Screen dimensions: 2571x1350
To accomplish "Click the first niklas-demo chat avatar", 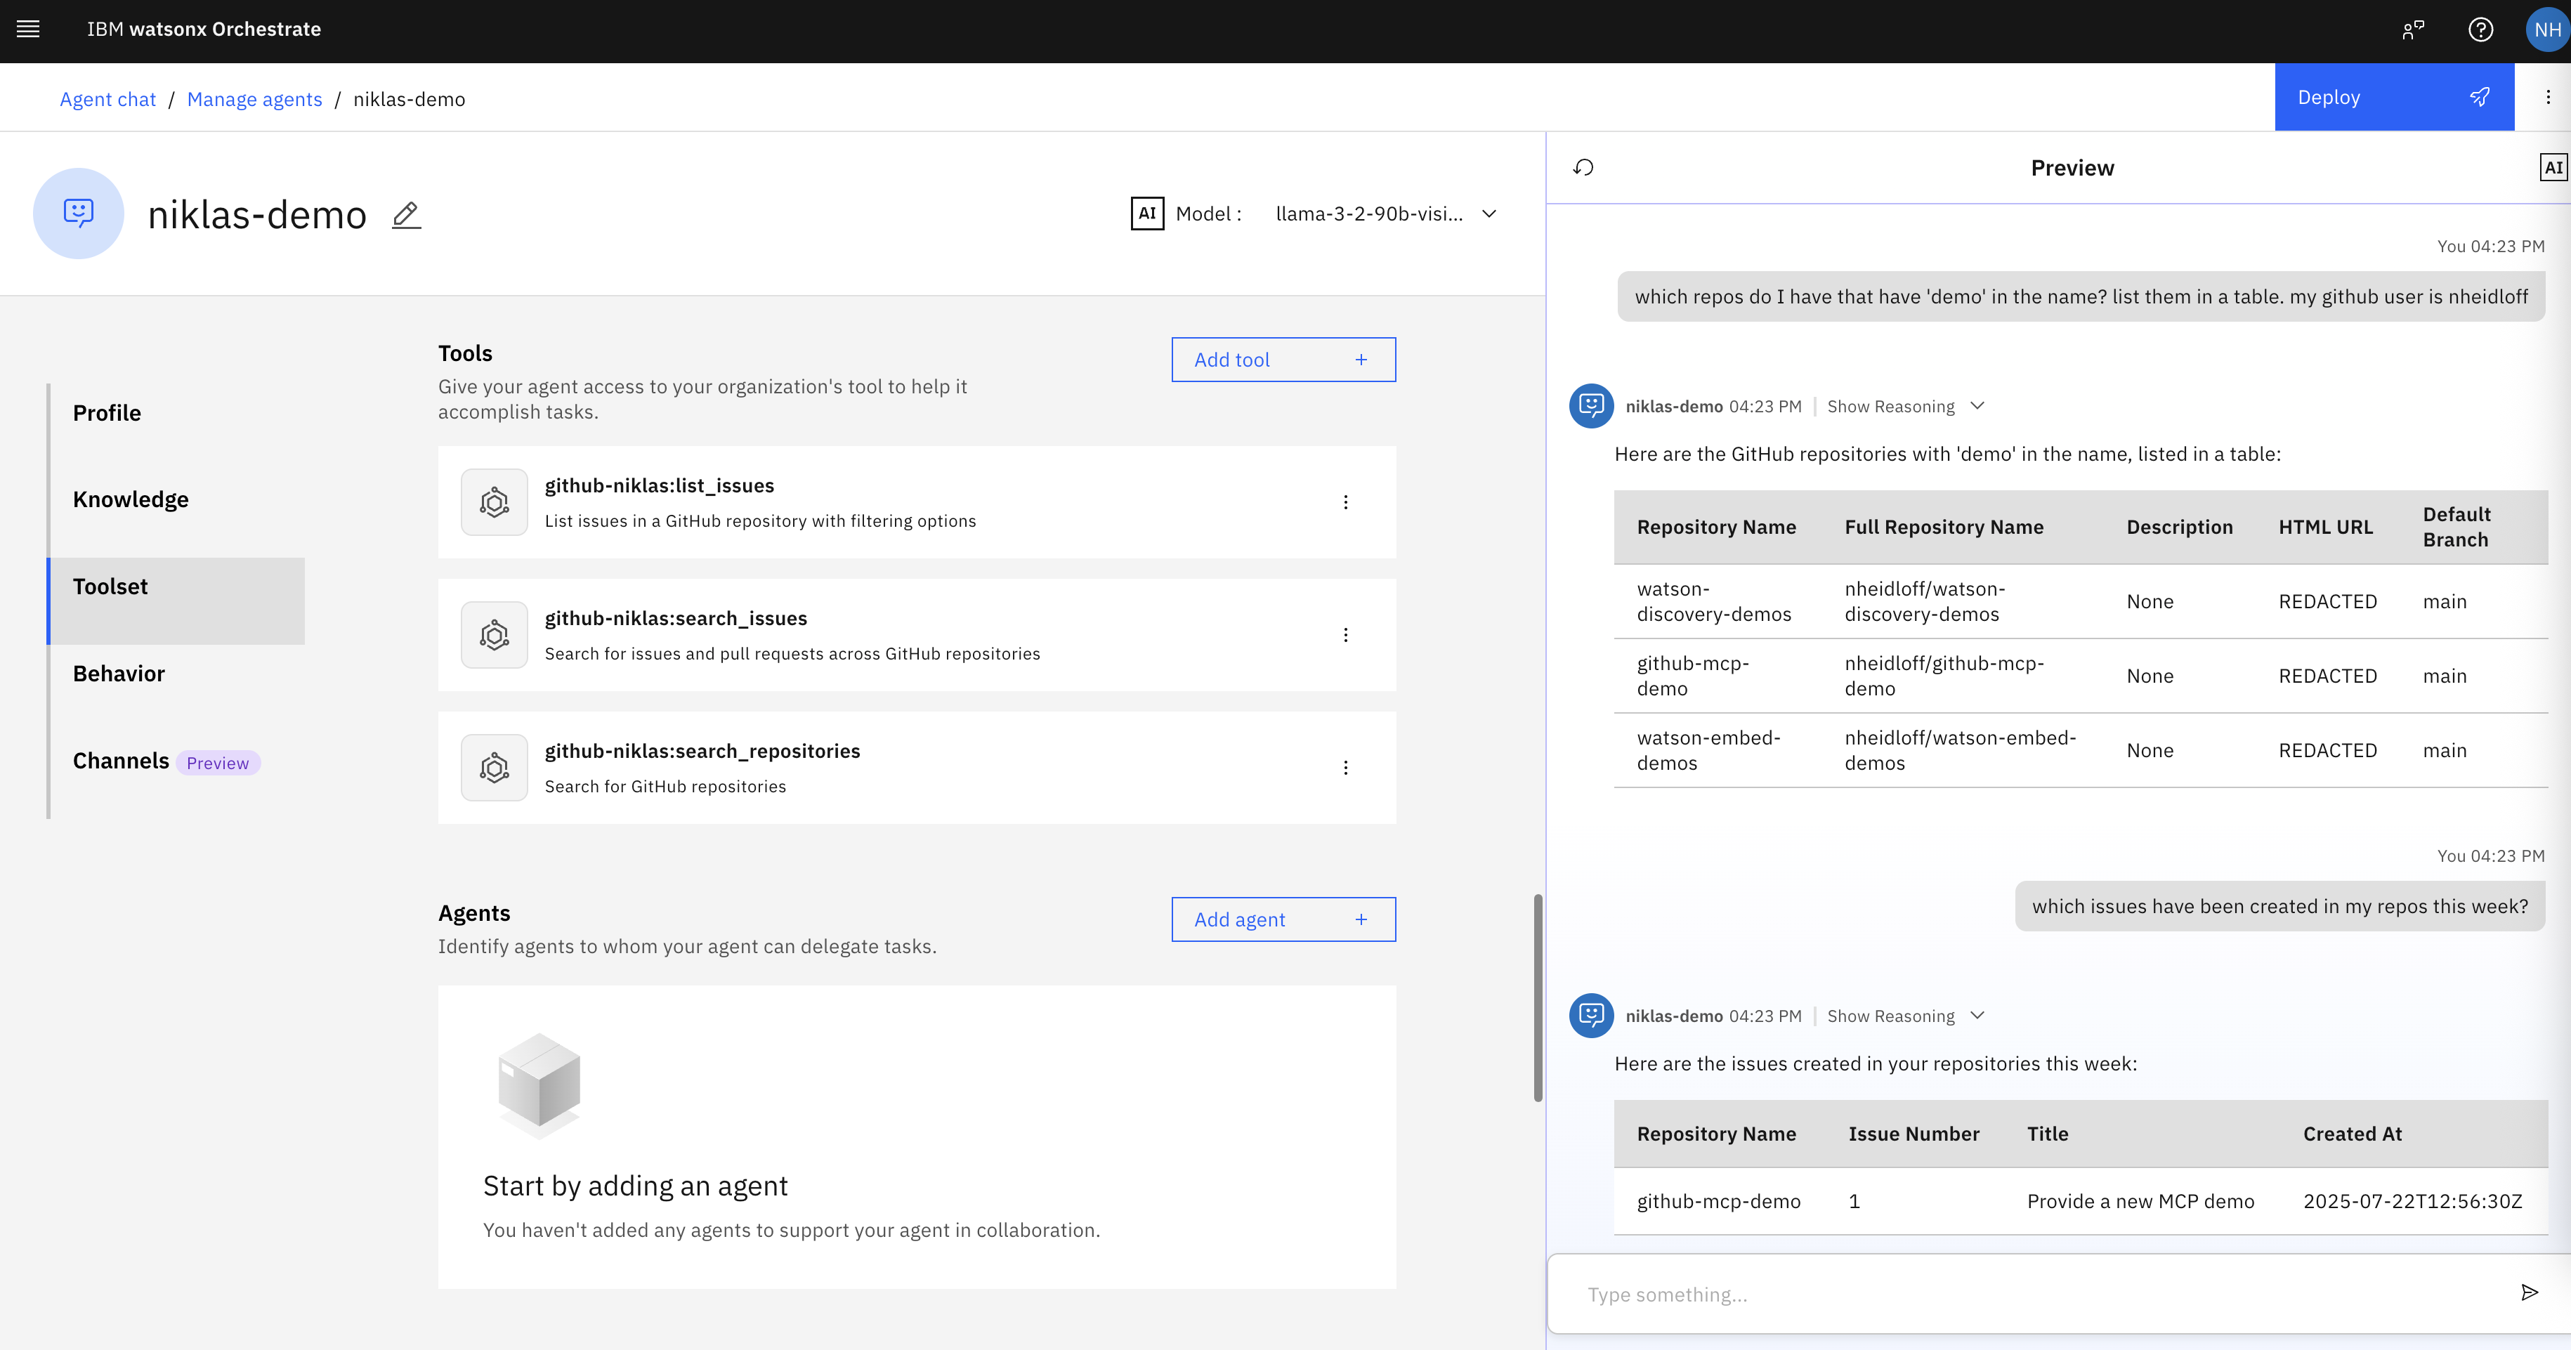I will pyautogui.click(x=1592, y=406).
